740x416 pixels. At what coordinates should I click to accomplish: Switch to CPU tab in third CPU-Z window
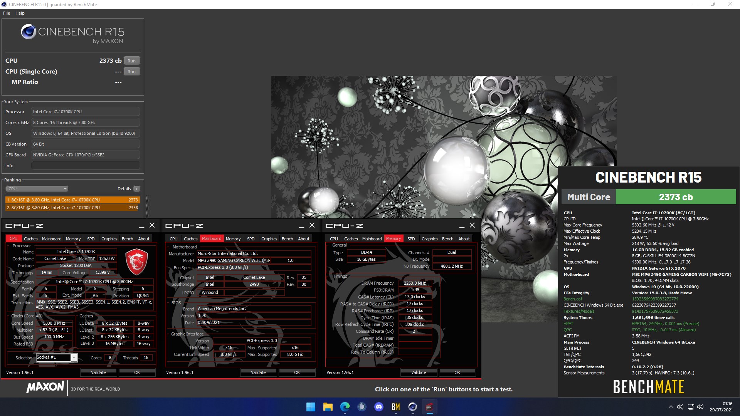point(334,239)
